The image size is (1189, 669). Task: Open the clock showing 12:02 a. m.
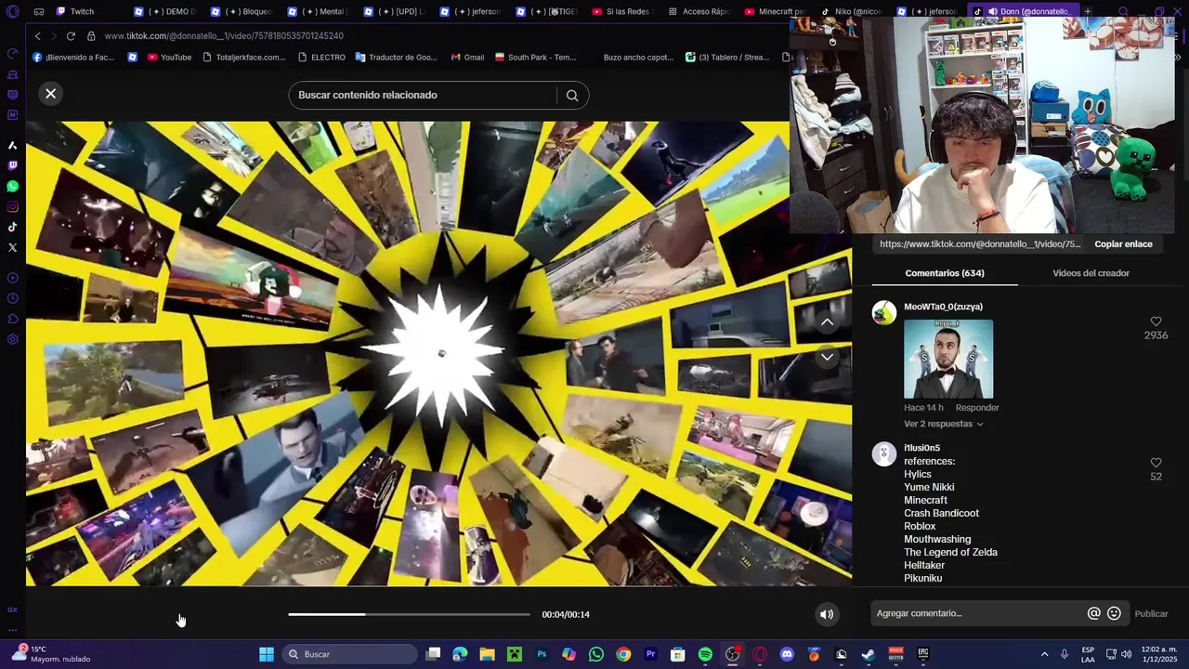point(1159,654)
